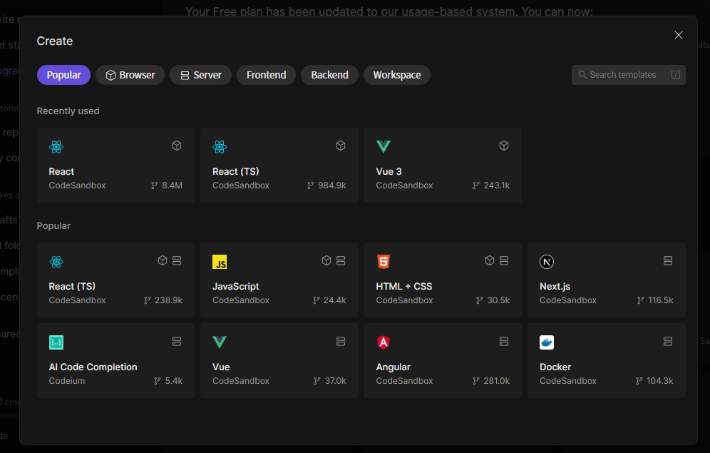Switch to the Browser filter tab
Image resolution: width=710 pixels, height=453 pixels.
130,75
